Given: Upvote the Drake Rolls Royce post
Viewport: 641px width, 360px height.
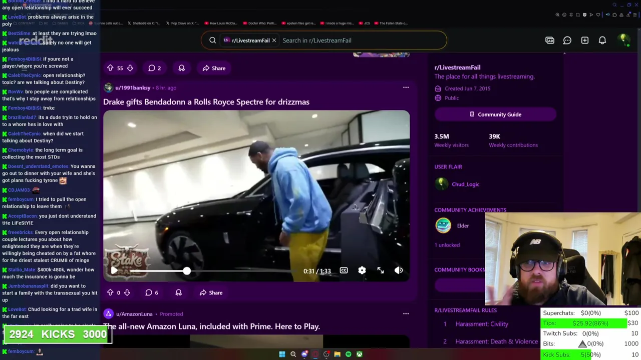Looking at the screenshot, I should click(110, 292).
